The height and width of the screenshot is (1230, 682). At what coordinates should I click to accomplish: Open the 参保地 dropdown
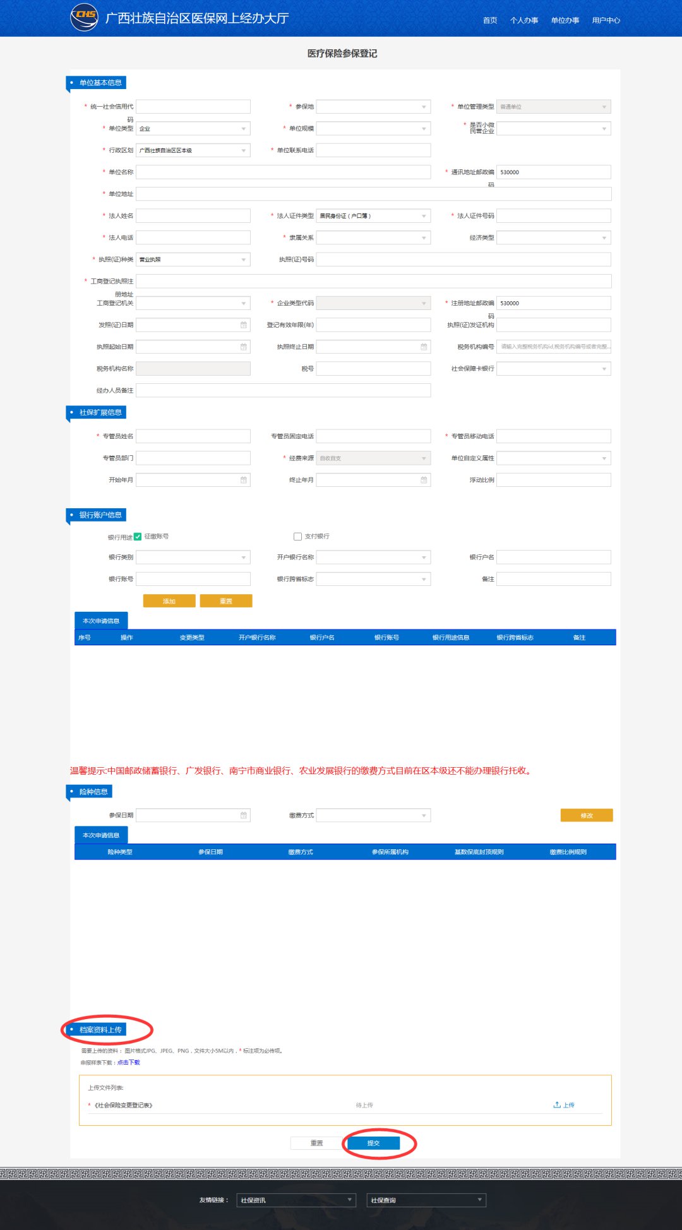coord(373,107)
